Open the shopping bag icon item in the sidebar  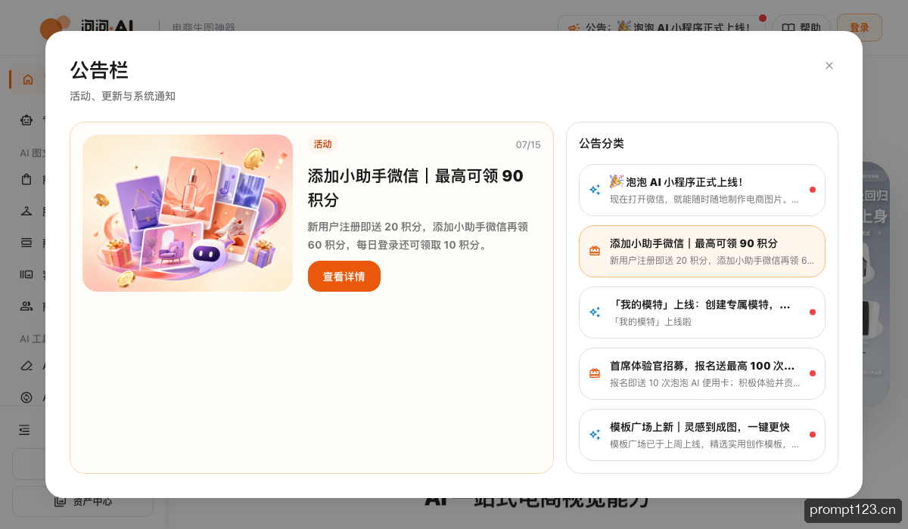(x=26, y=180)
